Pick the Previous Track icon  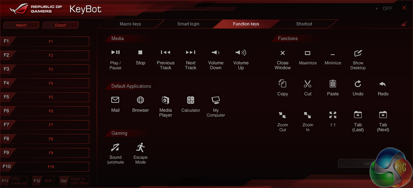(165, 53)
